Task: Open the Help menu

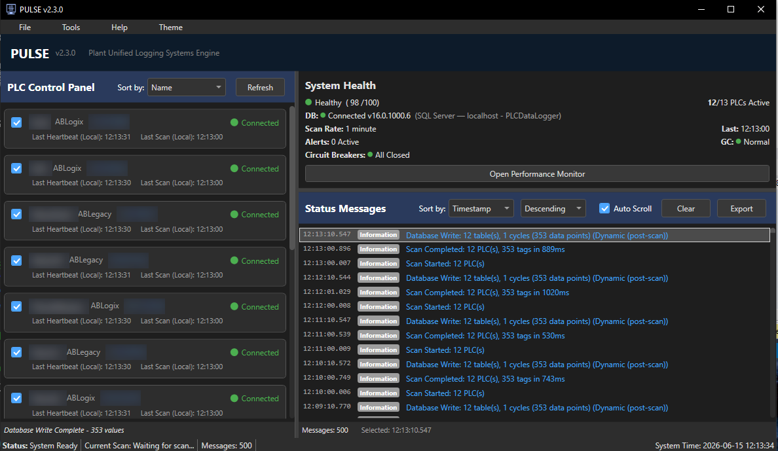Action: [x=119, y=27]
